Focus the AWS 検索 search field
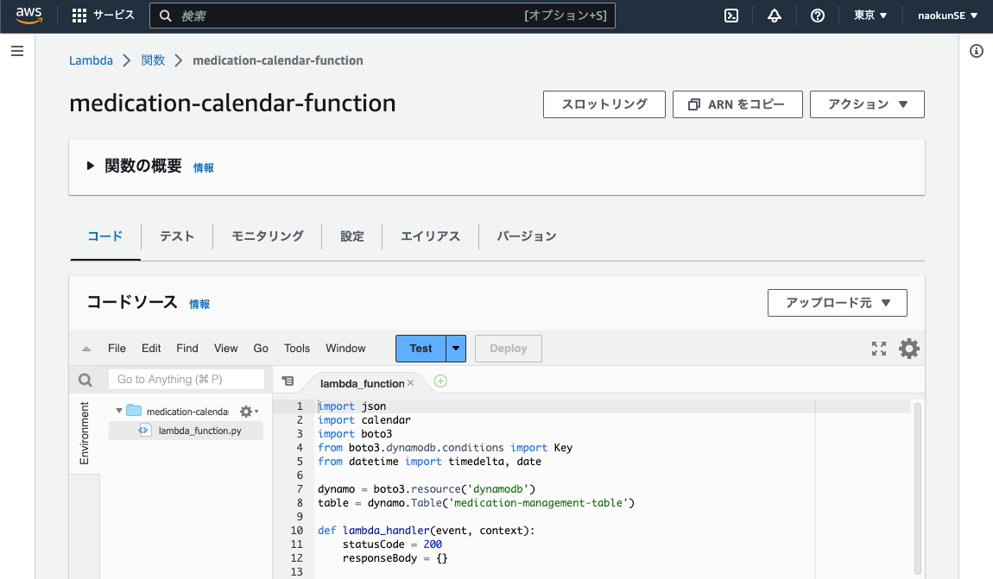This screenshot has width=993, height=579. point(383,16)
